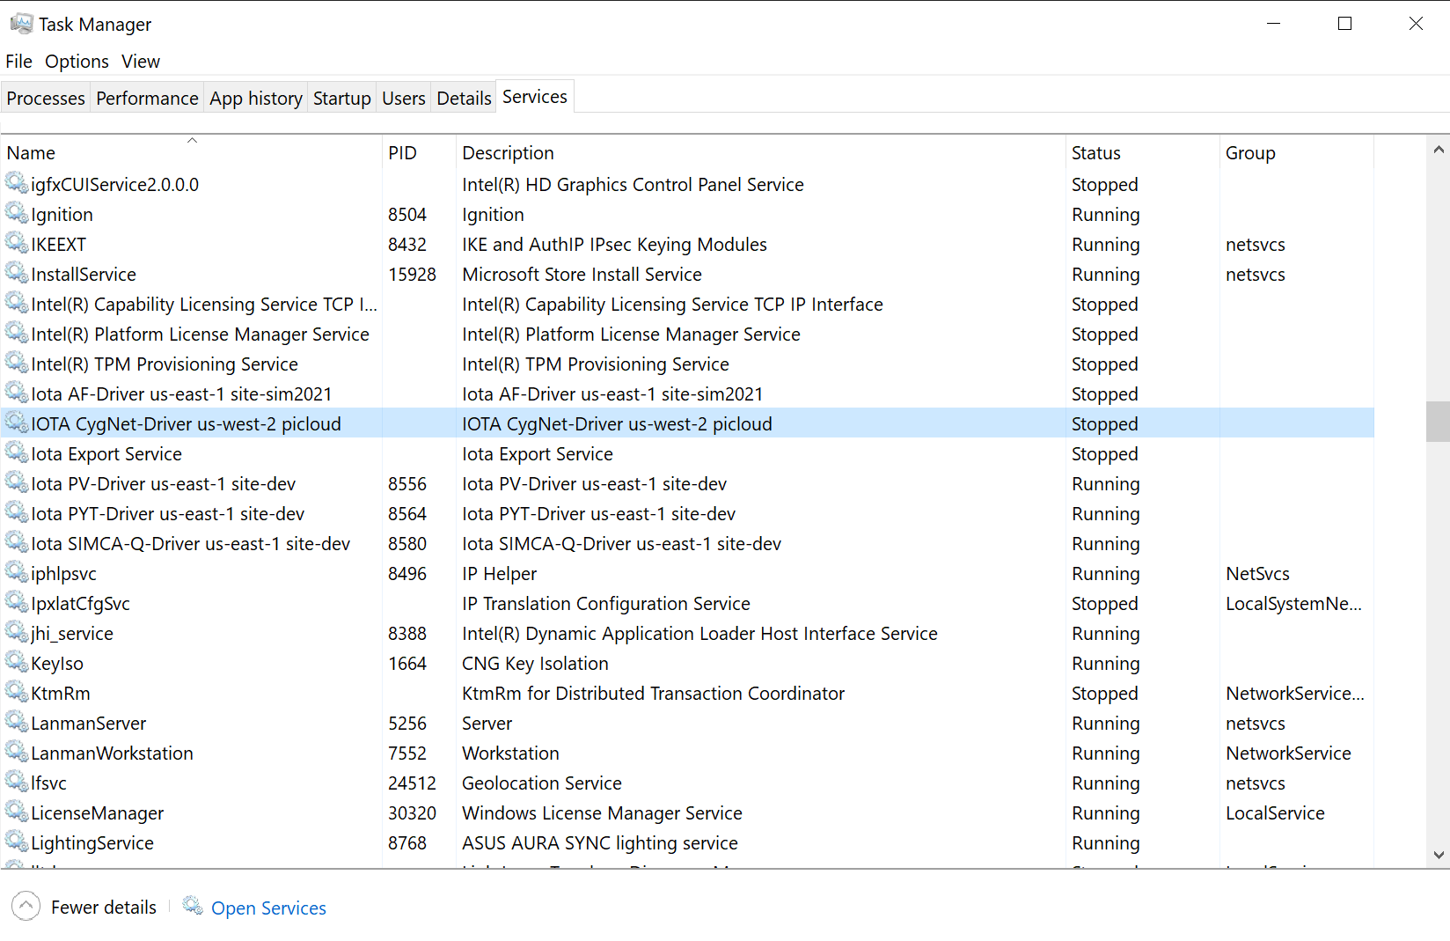Click icon of Intel(R) Capability Licensing Service row
Viewport: 1450px width, 941px height.
click(17, 303)
